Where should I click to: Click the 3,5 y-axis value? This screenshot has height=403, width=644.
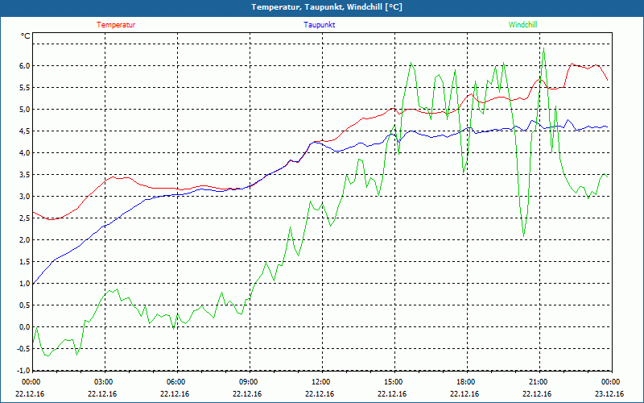[25, 175]
